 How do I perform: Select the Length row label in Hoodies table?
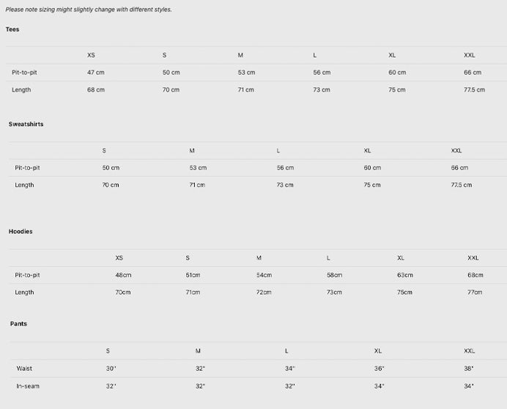click(x=24, y=292)
